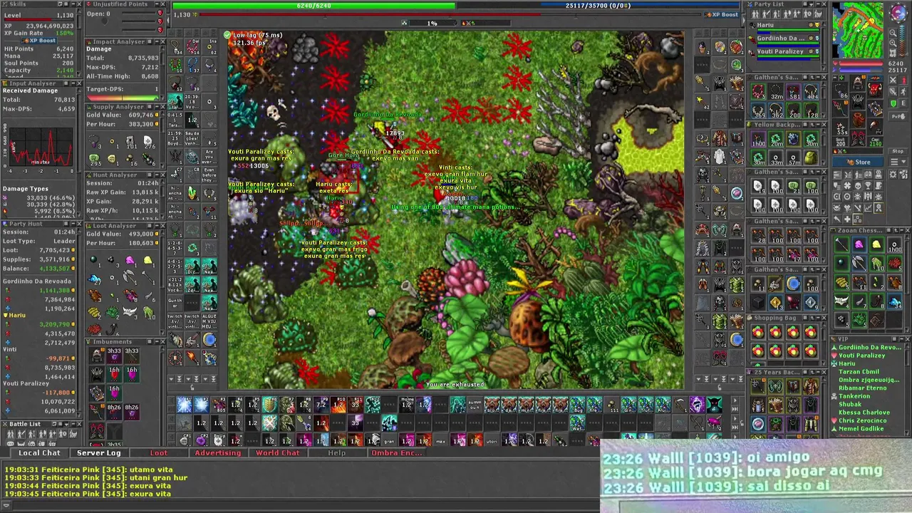This screenshot has height=513, width=912.
Task: Open the analytics graph sidebar icon
Action: (868, 208)
